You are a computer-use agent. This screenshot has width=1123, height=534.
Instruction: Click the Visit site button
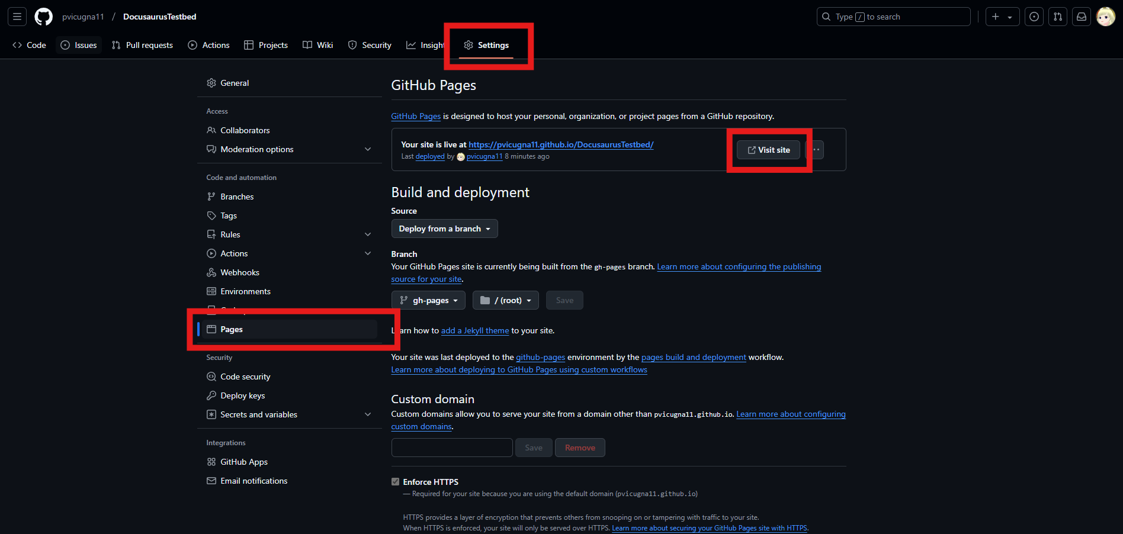click(768, 150)
